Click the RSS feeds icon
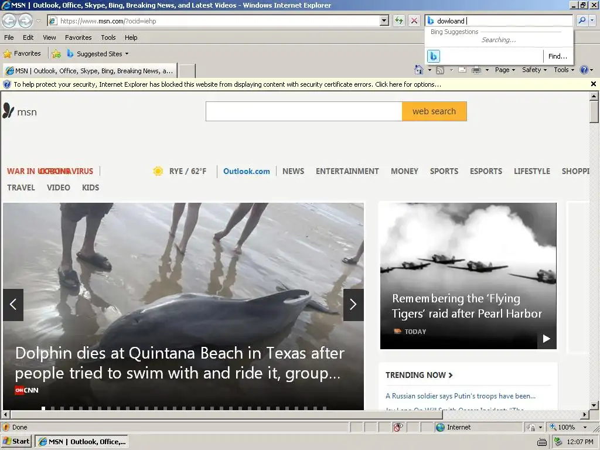The width and height of the screenshot is (600, 450). pos(440,70)
